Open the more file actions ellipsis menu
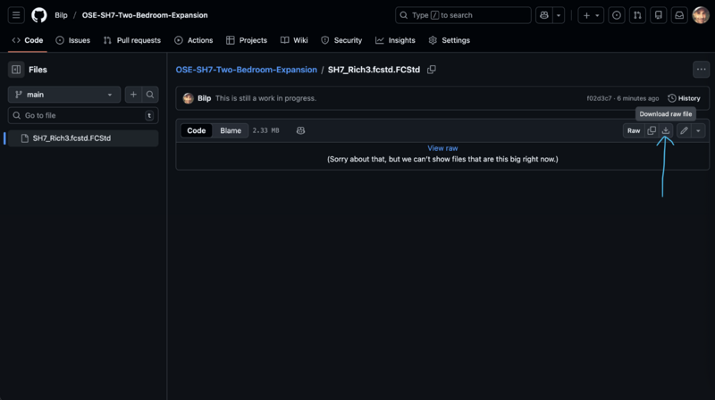Viewport: 715px width, 400px height. tap(701, 70)
